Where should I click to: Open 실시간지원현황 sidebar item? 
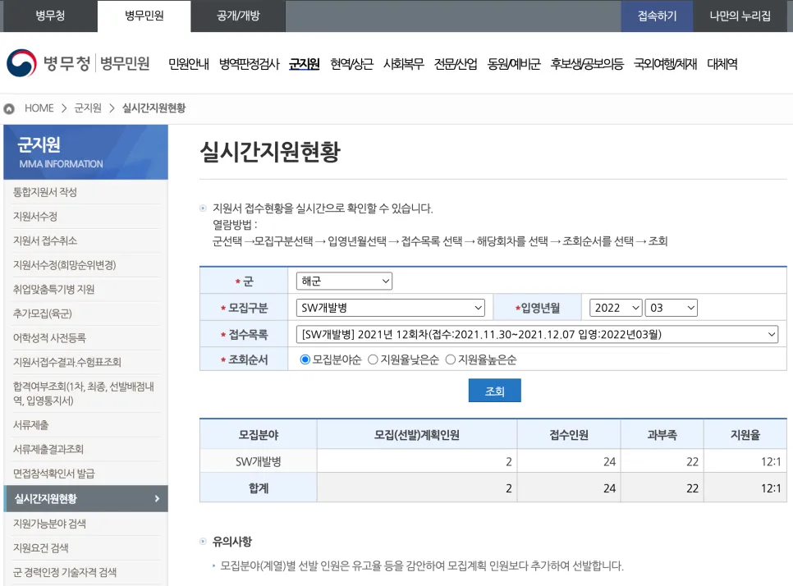click(85, 498)
